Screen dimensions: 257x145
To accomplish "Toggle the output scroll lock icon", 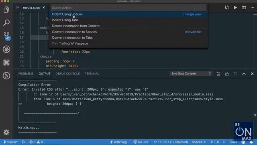I will [x=226, y=74].
